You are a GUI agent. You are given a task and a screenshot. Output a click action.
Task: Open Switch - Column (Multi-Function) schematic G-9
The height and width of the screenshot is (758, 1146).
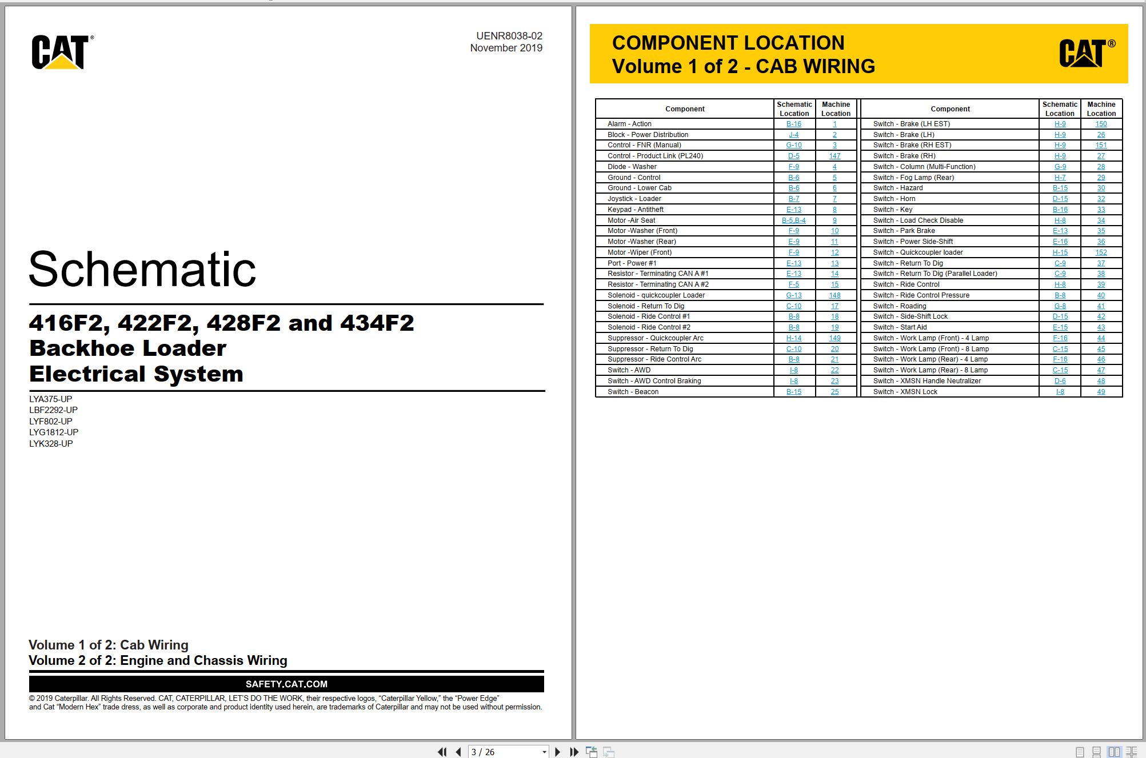click(x=1060, y=167)
